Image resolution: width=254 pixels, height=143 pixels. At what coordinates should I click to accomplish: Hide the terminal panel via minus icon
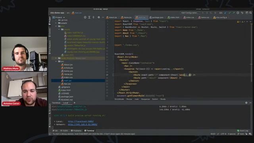coord(250,103)
